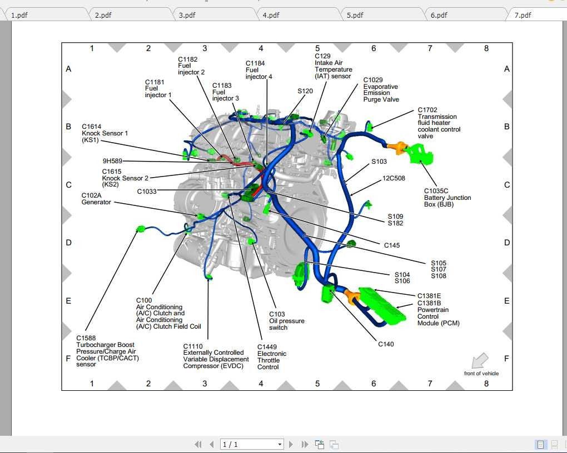Click the C129 Intake Air Temperature sensor label

pyautogui.click(x=333, y=66)
